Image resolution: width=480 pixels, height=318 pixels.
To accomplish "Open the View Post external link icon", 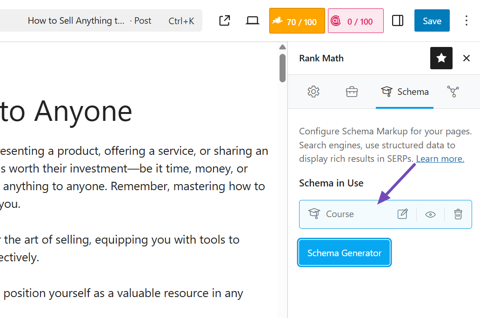I will 225,21.
